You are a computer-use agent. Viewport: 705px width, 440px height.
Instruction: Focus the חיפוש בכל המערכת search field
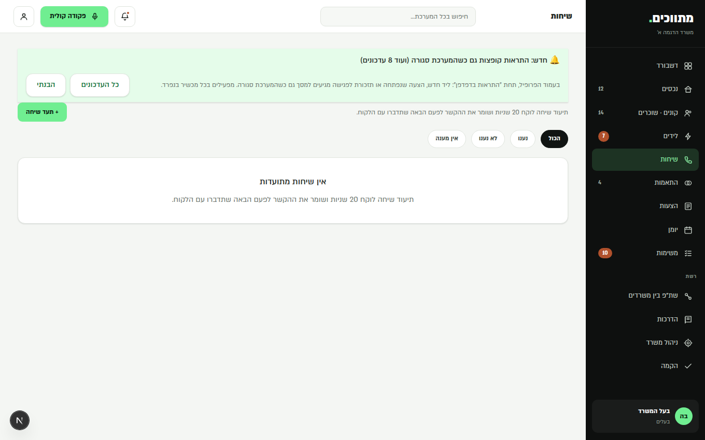coord(398,17)
